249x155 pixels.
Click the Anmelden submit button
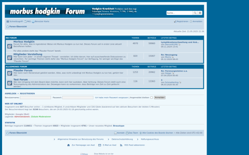point(160,98)
